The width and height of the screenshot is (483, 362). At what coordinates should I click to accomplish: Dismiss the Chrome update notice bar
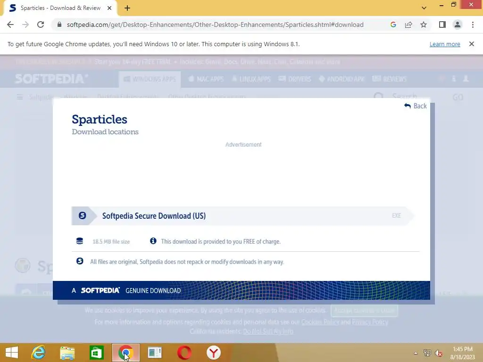472,44
